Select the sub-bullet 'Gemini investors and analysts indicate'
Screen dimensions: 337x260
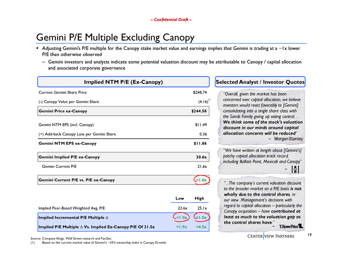(x=175, y=65)
